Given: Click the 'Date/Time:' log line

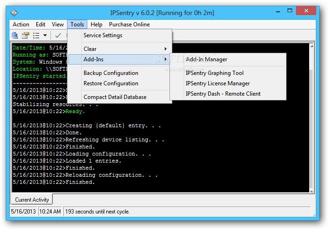Looking at the screenshot, I should (40, 48).
